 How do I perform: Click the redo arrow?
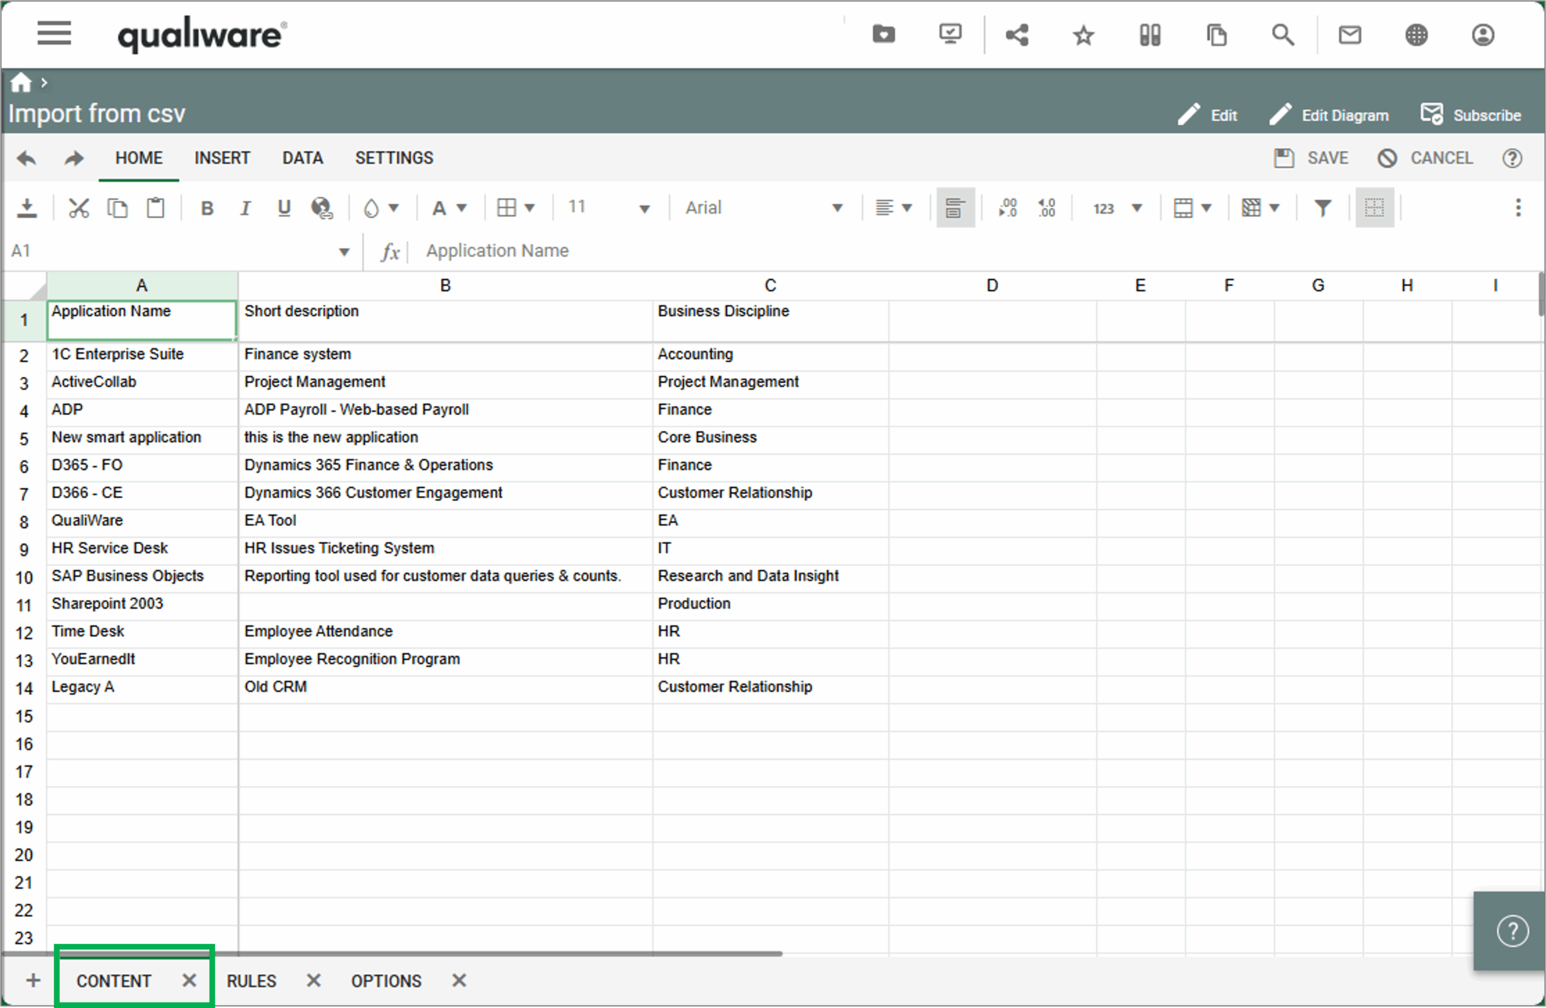74,158
